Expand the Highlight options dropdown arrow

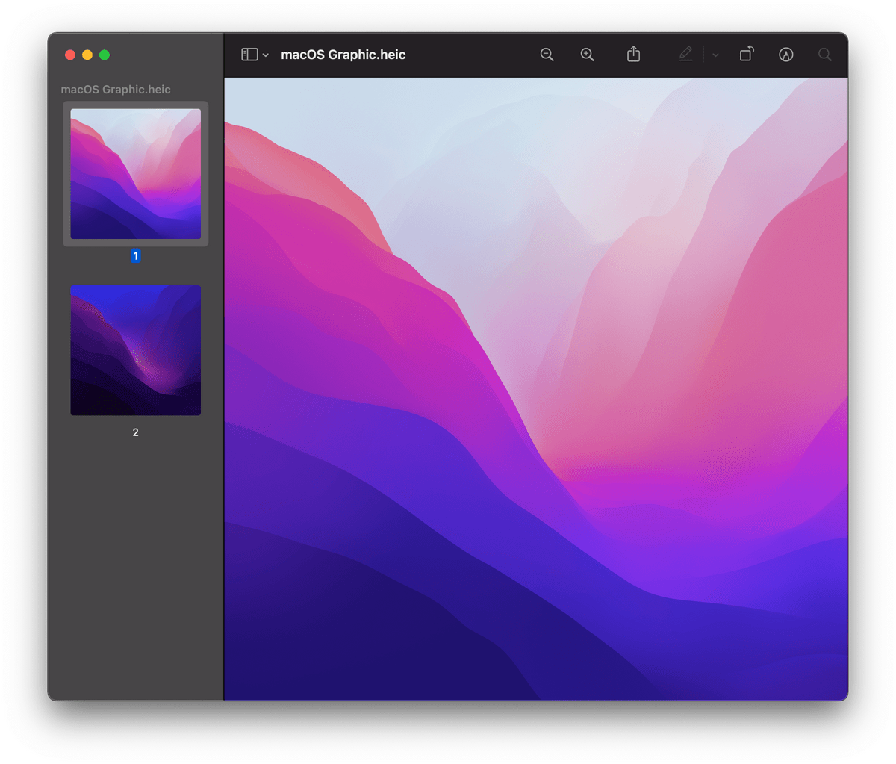pos(715,55)
